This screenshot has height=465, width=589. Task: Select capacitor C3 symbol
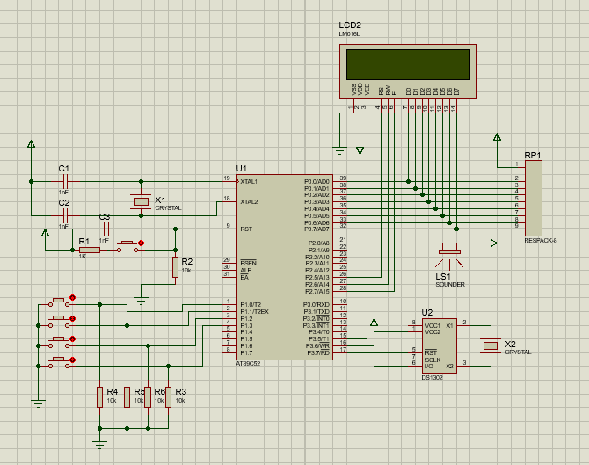[105, 229]
